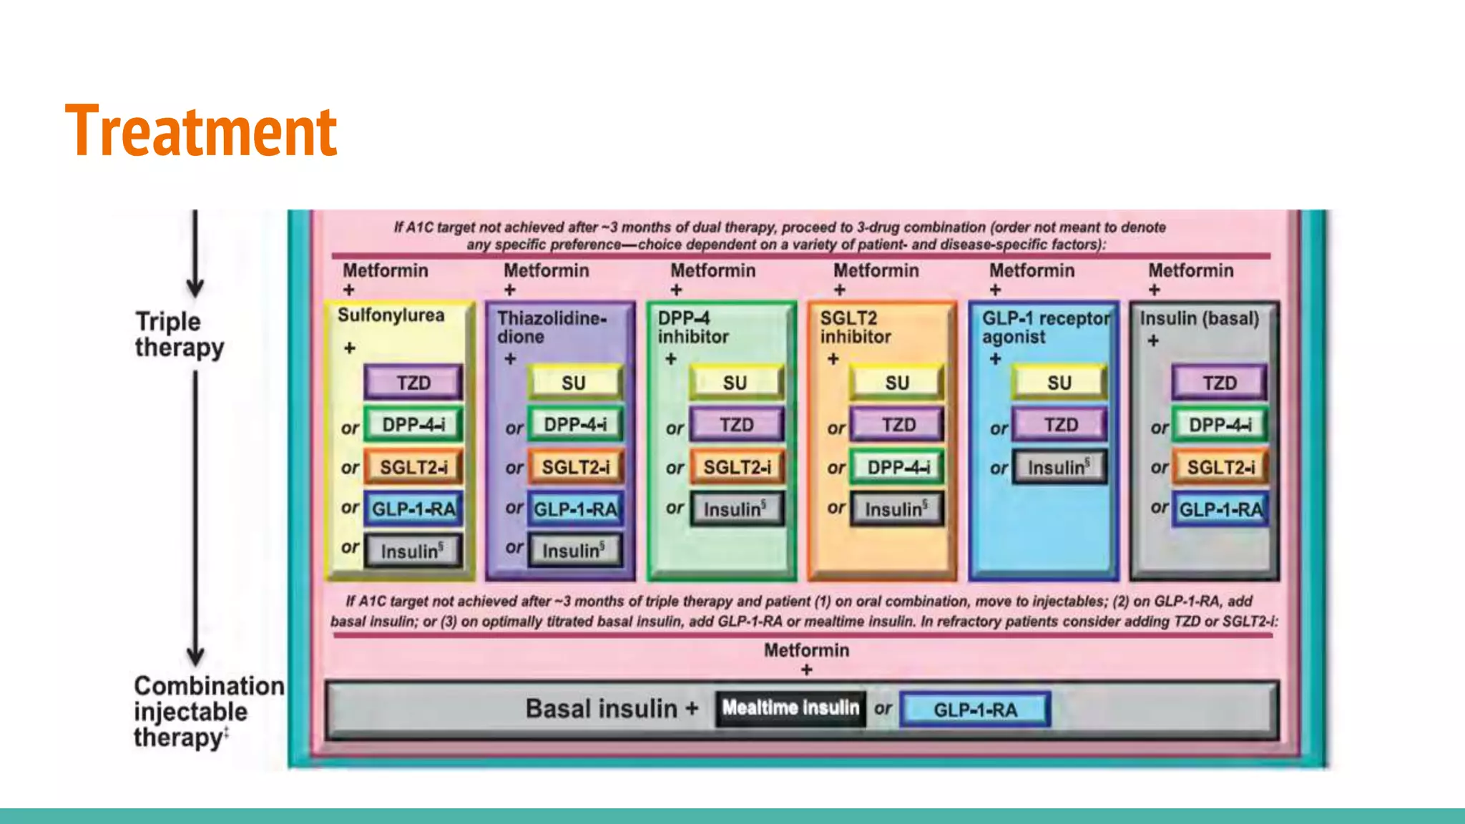Click the Triple therapy label

[x=179, y=334]
